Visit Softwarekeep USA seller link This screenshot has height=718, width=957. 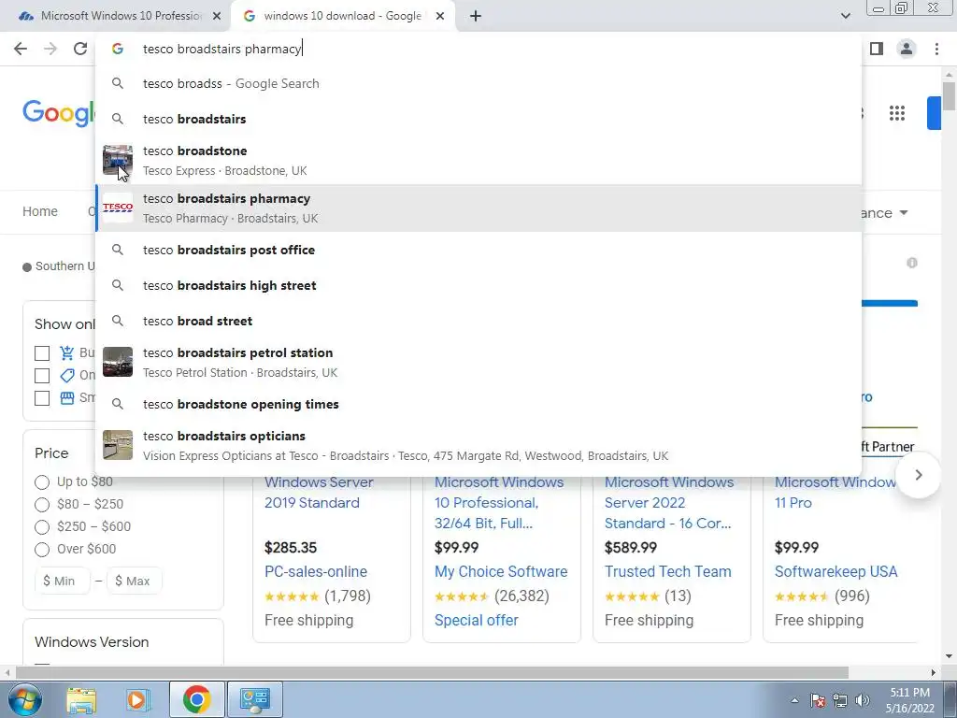(836, 571)
